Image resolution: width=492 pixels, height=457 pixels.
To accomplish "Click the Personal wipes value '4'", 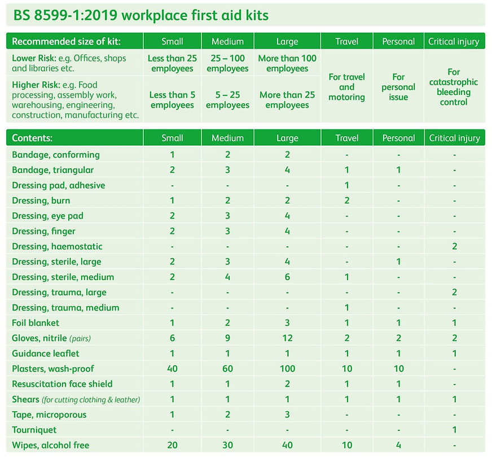I will pyautogui.click(x=398, y=445).
